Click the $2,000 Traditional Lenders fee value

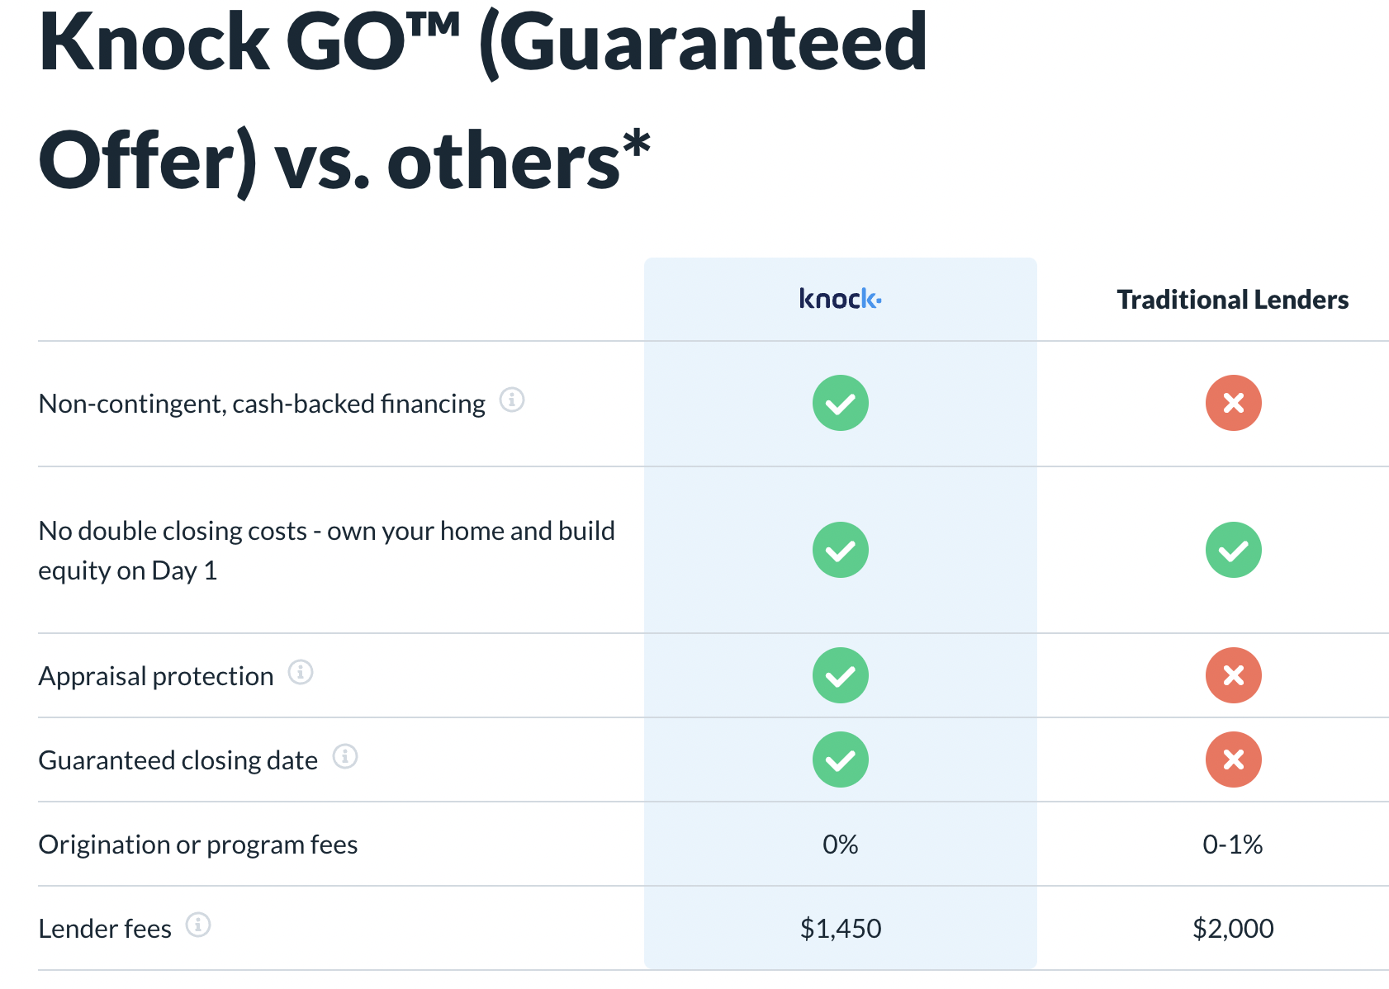click(1232, 929)
